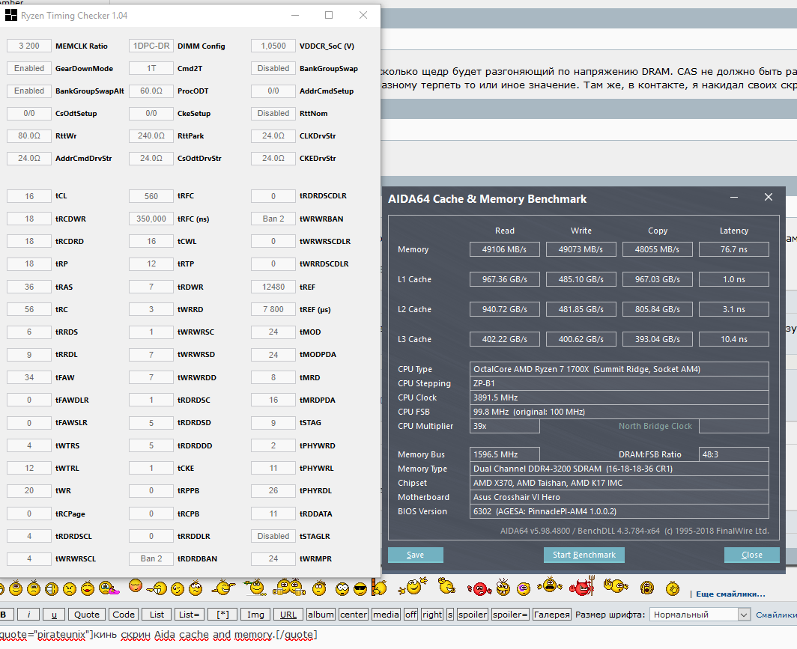Click the Галерея button

[552, 615]
